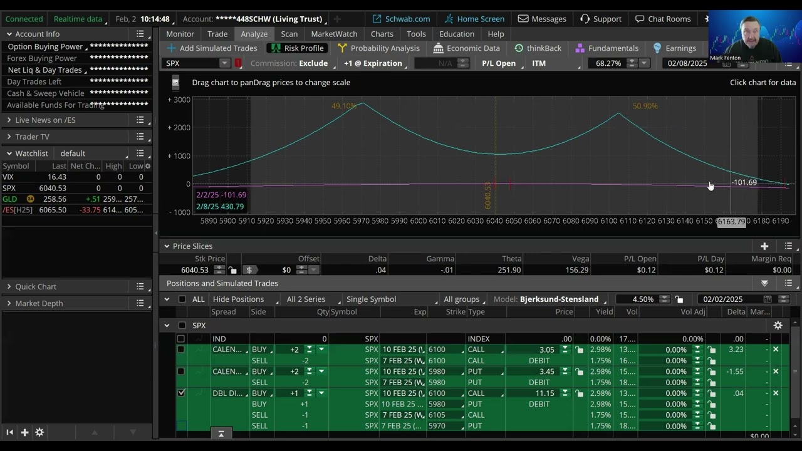Open the thinkBack sub-tab
Viewport: 802px width, 451px height.
click(538, 48)
